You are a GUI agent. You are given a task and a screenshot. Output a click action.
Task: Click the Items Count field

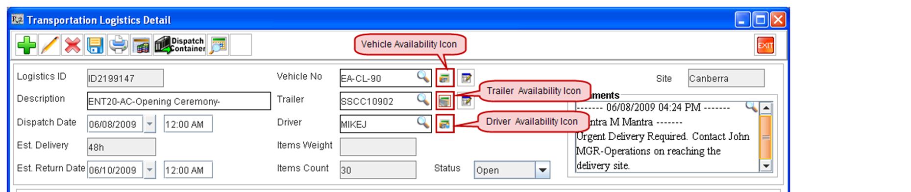378,170
